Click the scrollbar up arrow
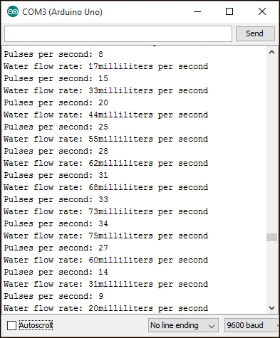The image size is (280, 338). [x=271, y=53]
